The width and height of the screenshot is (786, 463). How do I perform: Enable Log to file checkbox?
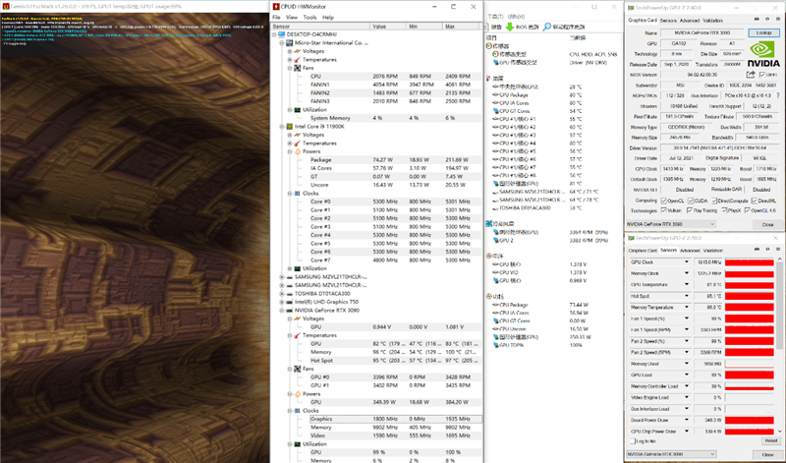tap(633, 441)
